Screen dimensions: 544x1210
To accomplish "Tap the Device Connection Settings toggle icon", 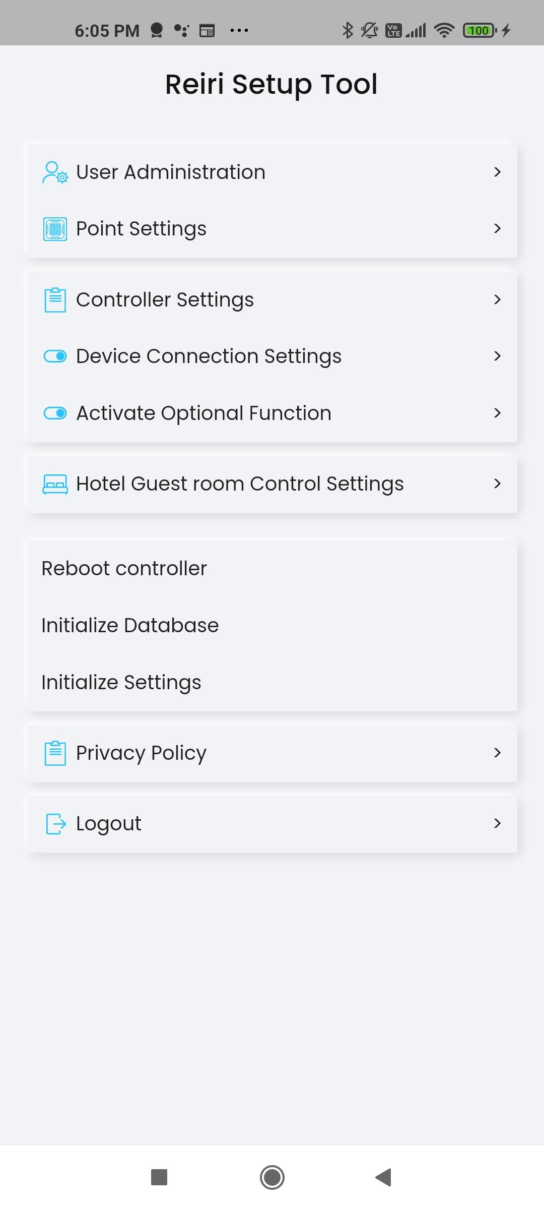I will 55,356.
